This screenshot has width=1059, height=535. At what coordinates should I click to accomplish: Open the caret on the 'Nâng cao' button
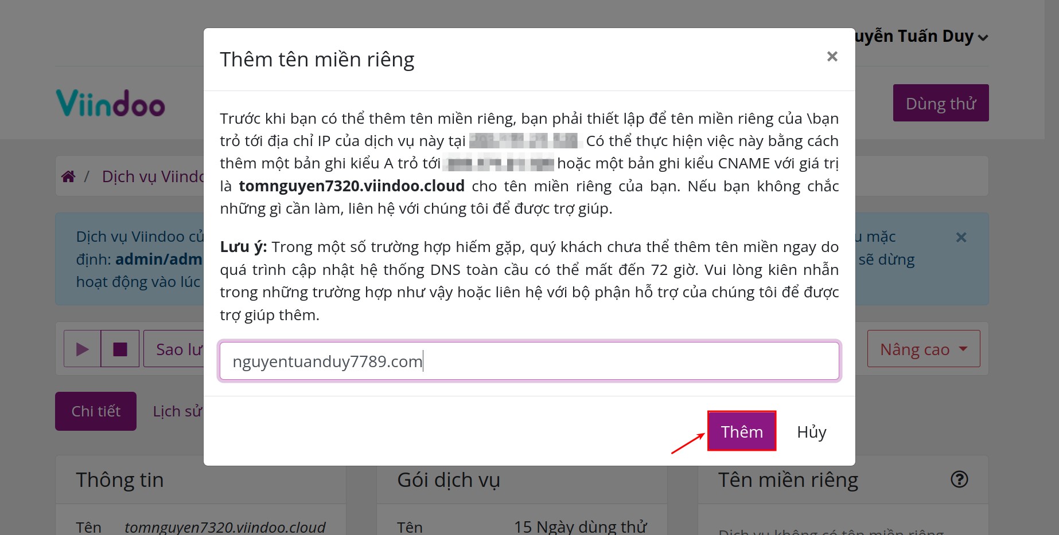tap(963, 348)
